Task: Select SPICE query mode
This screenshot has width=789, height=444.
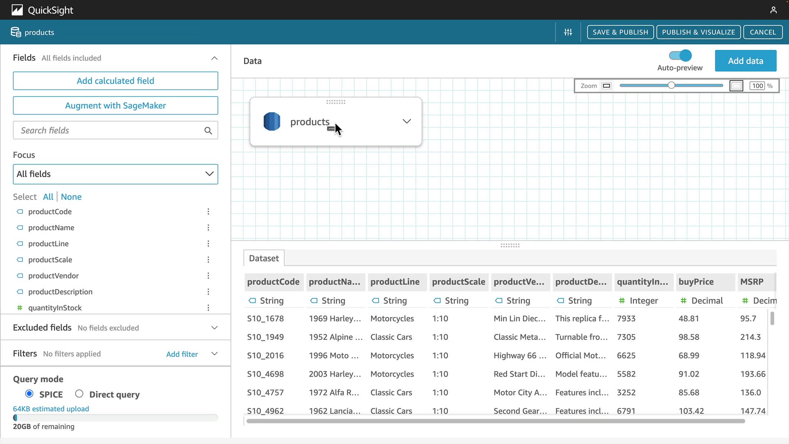Action: click(x=29, y=394)
